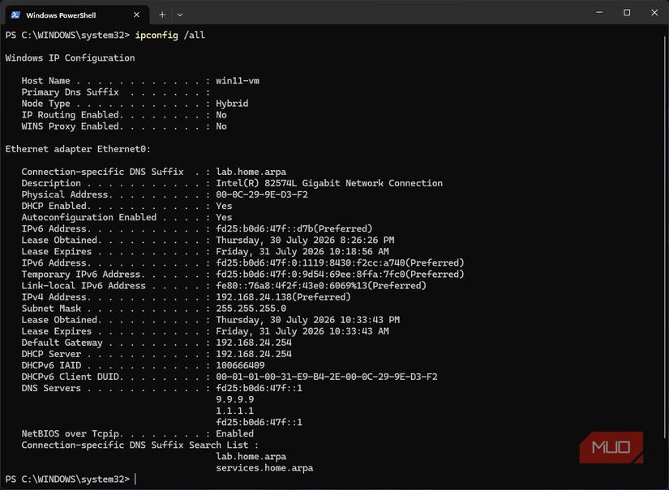Click the Ethernet adapter Ethernet0 heading
This screenshot has width=669, height=490.
click(78, 149)
